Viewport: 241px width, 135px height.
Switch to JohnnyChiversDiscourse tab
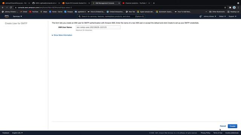16,3
